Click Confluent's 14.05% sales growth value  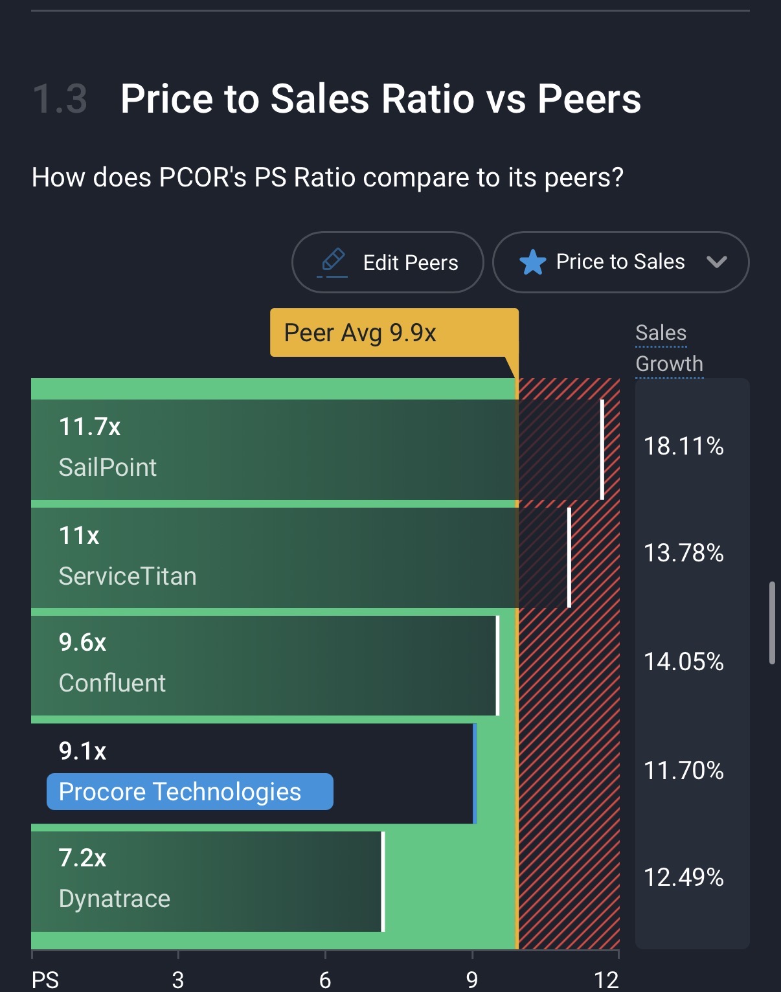[683, 662]
